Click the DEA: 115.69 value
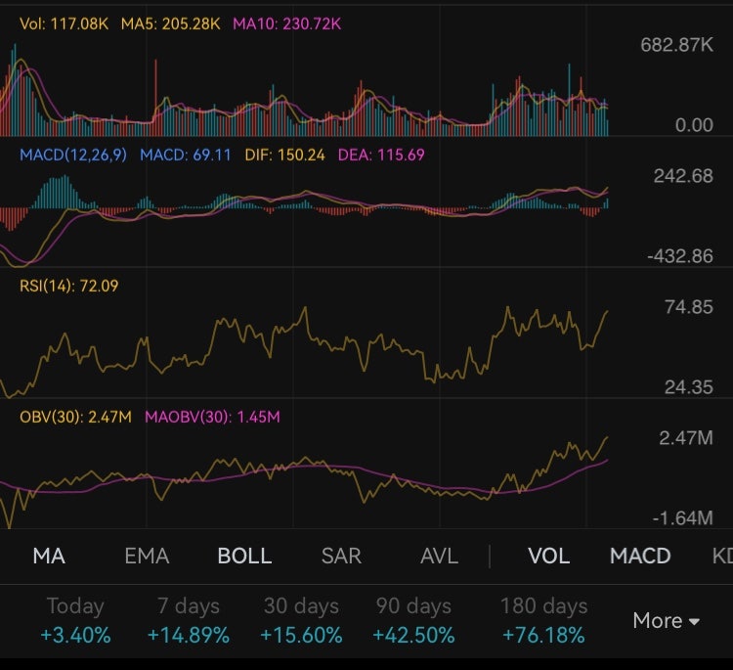The width and height of the screenshot is (733, 670). click(x=381, y=155)
